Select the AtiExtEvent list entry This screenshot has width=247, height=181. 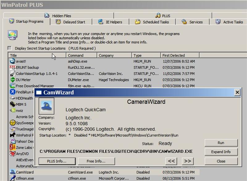coord(25,160)
